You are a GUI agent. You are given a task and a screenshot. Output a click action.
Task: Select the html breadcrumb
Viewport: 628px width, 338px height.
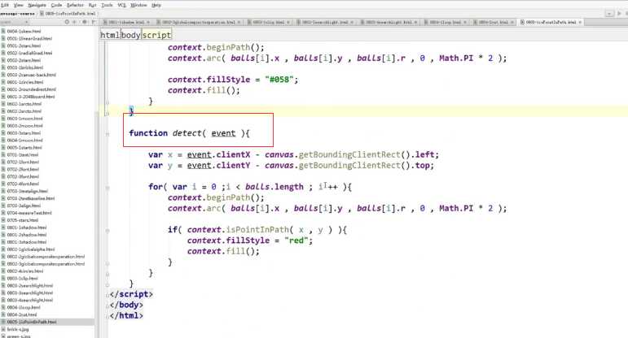click(110, 35)
